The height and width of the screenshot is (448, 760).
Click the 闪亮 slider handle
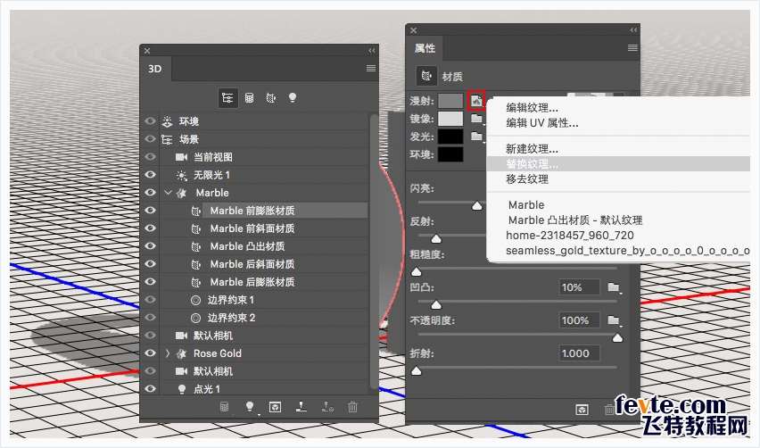pos(477,205)
